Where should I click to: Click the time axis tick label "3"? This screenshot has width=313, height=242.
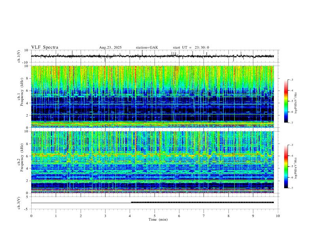tap(105, 216)
